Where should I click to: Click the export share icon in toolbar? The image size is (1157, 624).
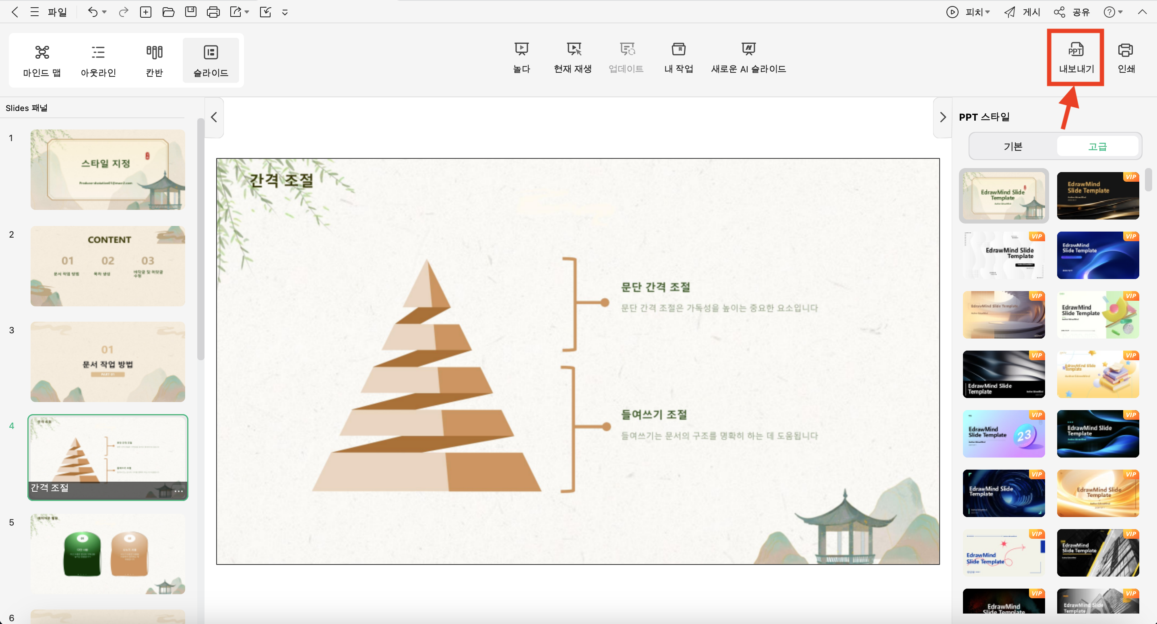(x=236, y=12)
